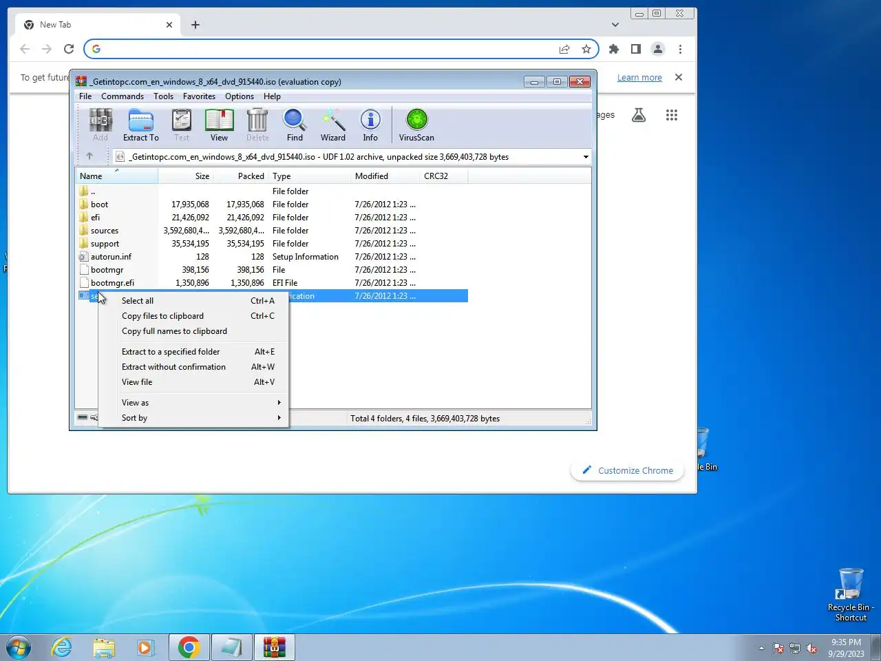Click the Find magnifier icon
The height and width of the screenshot is (661, 881).
tap(295, 125)
